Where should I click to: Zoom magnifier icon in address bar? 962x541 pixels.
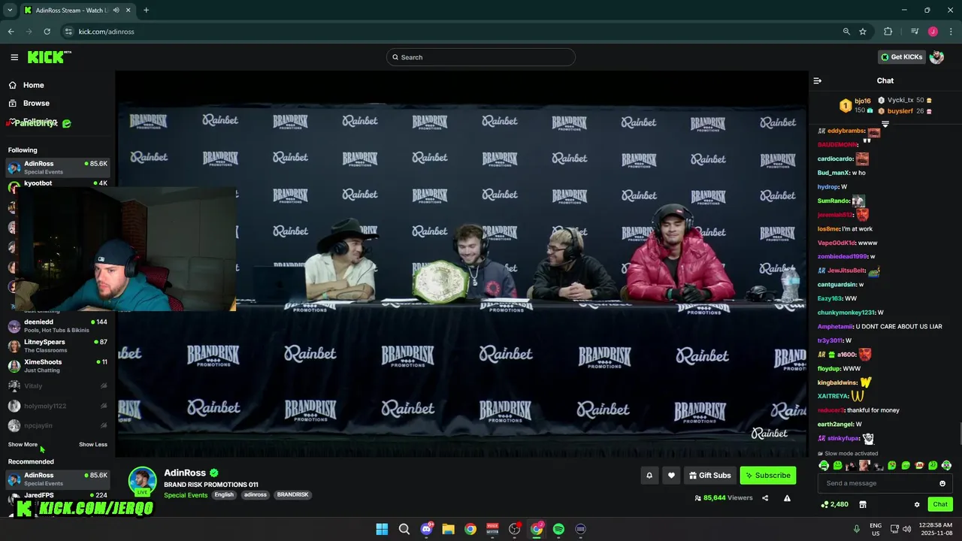pyautogui.click(x=846, y=32)
